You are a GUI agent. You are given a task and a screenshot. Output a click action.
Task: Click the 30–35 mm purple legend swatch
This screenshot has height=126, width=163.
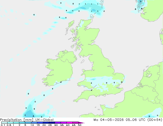coord(58,123)
